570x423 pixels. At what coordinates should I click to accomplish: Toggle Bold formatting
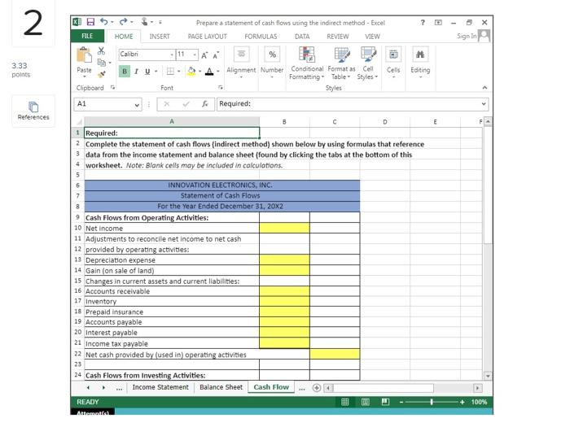[125, 71]
